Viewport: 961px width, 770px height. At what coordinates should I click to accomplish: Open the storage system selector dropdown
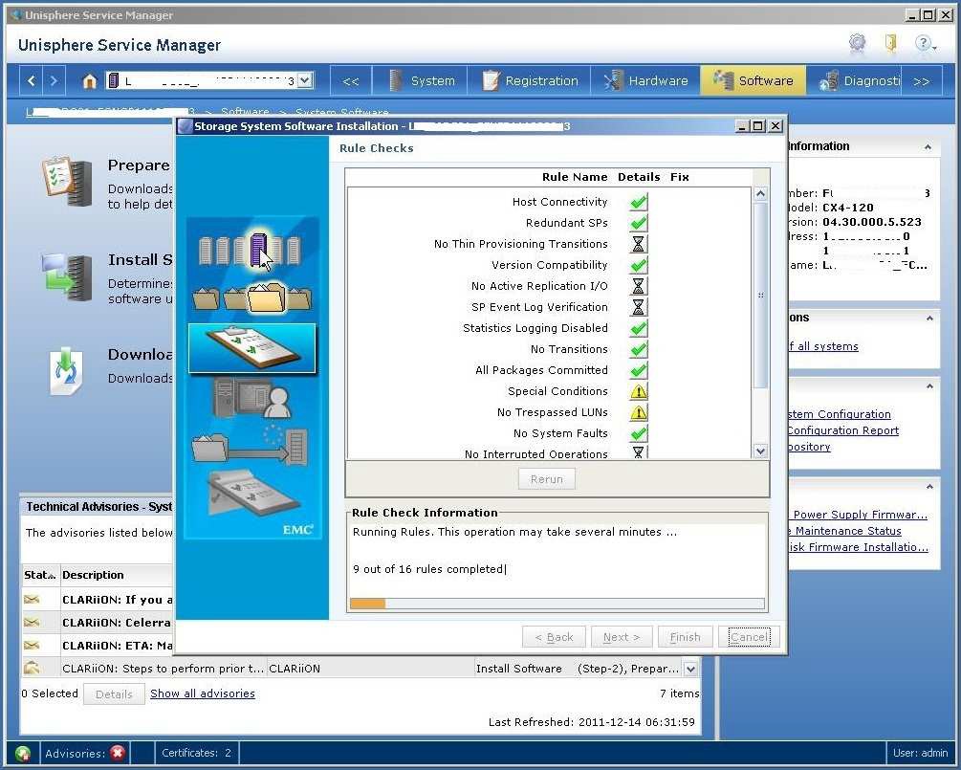click(305, 80)
